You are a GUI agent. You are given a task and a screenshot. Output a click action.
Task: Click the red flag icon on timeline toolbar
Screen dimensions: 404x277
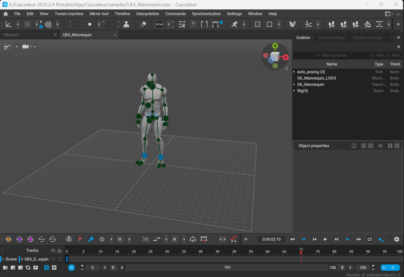tap(80, 239)
